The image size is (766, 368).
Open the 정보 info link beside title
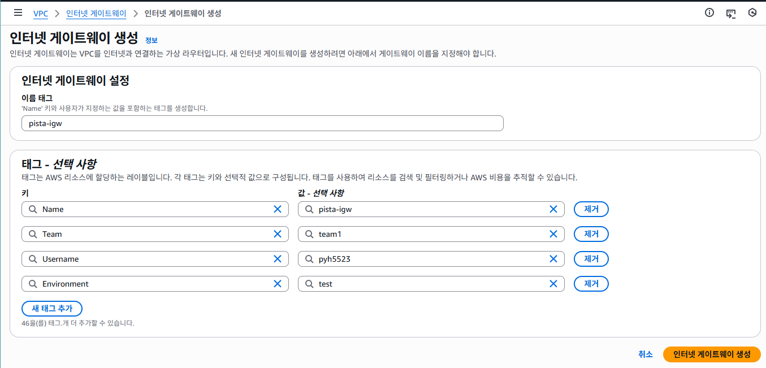pyautogui.click(x=152, y=40)
